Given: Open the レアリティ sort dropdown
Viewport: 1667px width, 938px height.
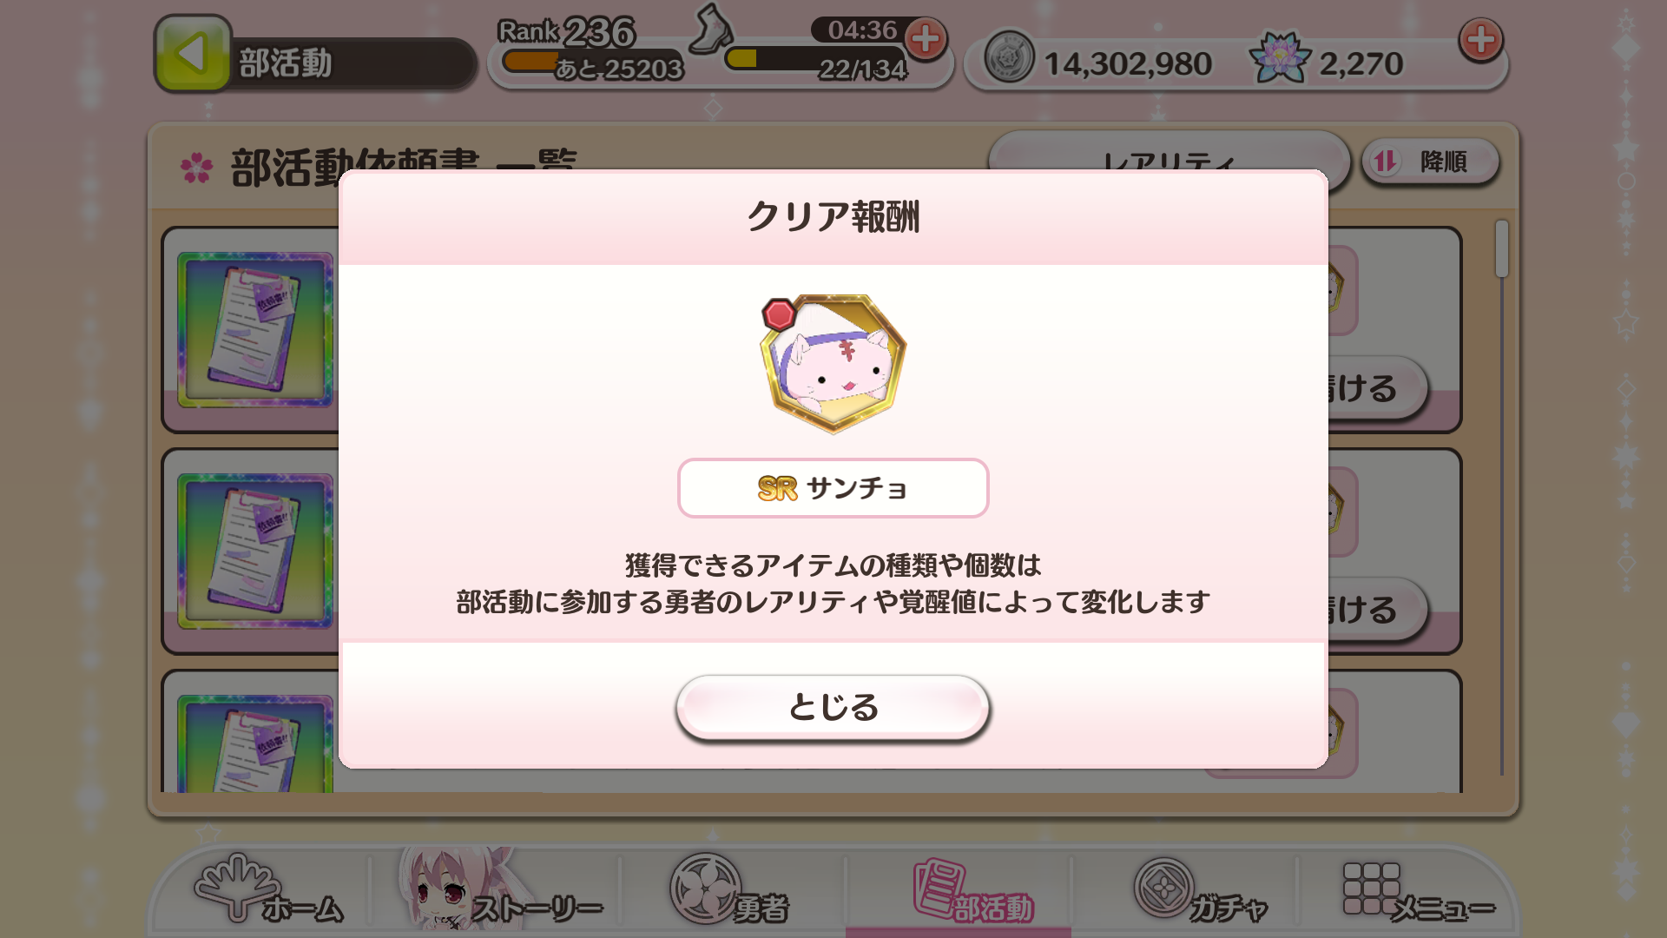Looking at the screenshot, I should pyautogui.click(x=1169, y=153).
